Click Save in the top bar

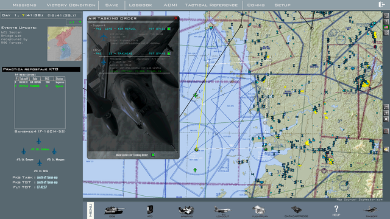(112, 5)
